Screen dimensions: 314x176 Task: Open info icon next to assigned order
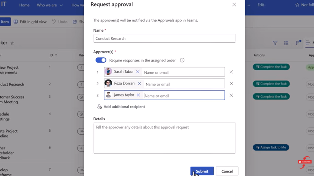click(x=182, y=60)
